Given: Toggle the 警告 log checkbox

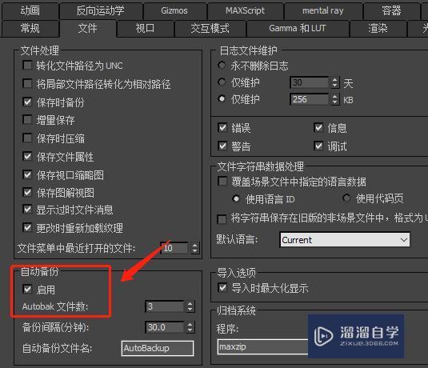Looking at the screenshot, I should pos(222,146).
